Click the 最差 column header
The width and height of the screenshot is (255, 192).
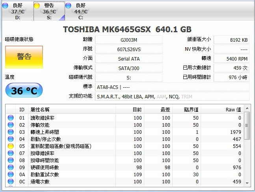click(158, 109)
